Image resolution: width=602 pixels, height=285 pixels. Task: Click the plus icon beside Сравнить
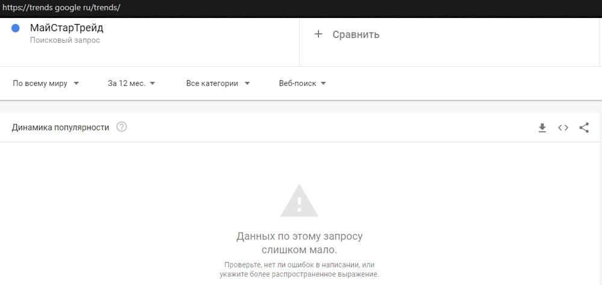[318, 34]
